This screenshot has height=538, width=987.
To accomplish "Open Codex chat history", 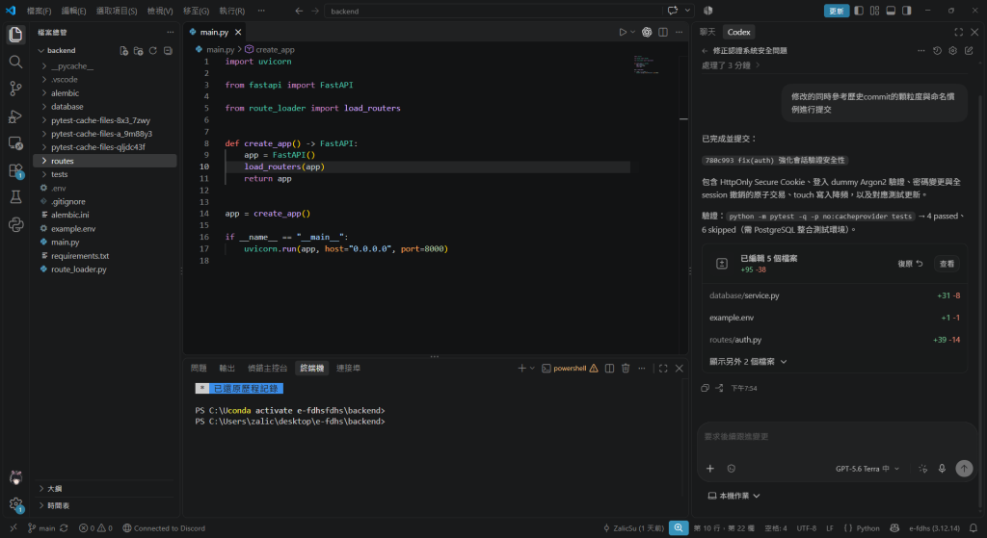I will click(937, 51).
